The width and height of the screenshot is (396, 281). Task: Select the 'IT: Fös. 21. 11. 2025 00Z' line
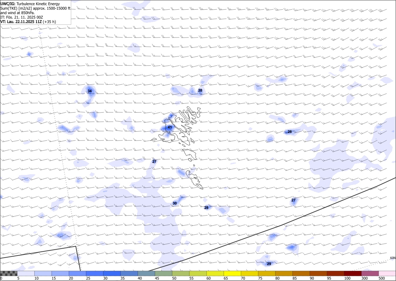point(22,17)
